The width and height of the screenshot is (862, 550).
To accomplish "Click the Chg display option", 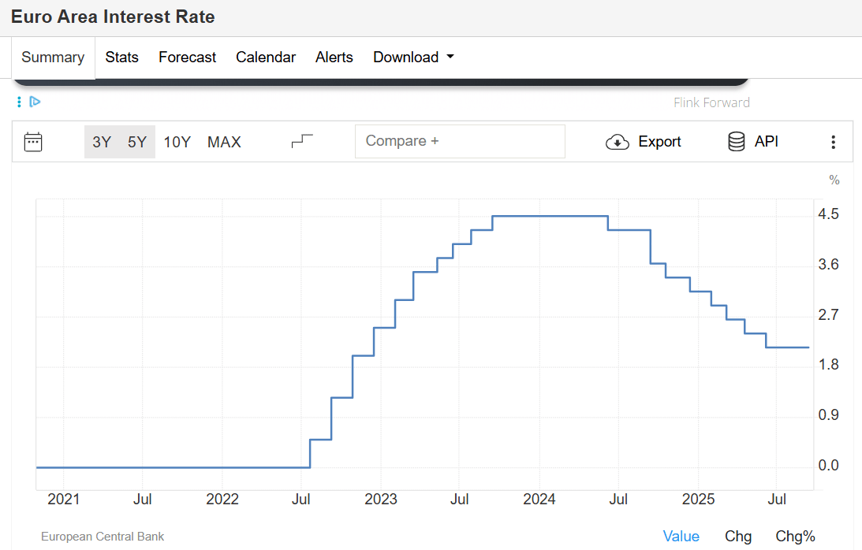I will (x=737, y=536).
